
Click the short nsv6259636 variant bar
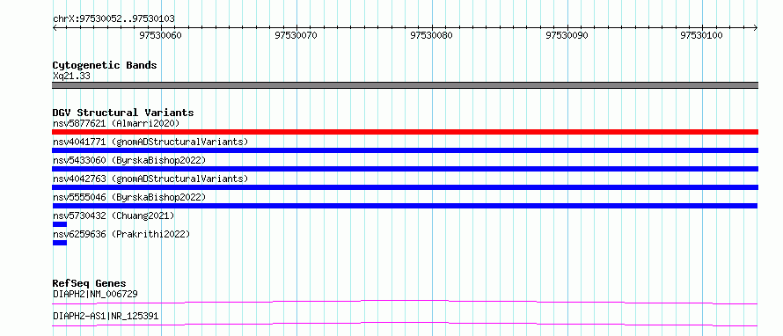click(60, 243)
